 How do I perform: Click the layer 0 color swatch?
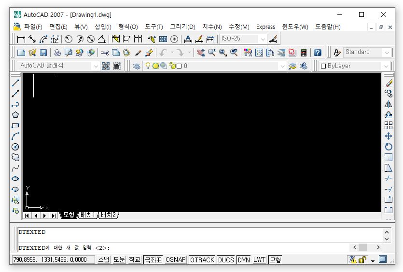(179, 66)
